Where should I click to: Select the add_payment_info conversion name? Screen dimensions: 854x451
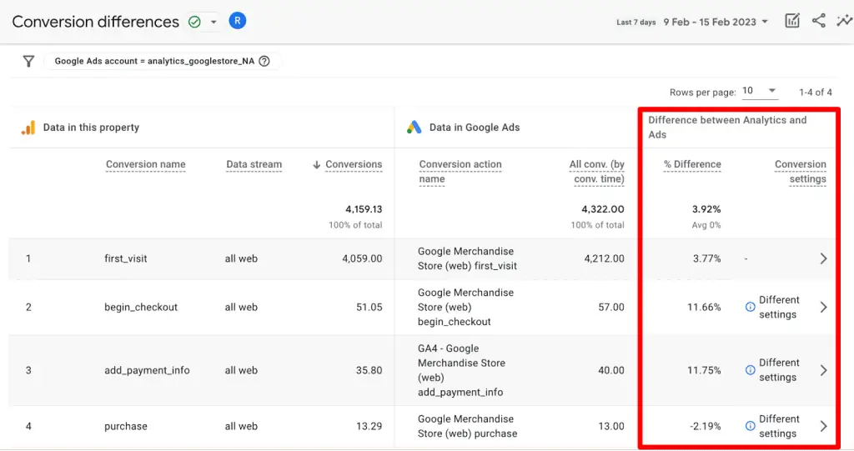pyautogui.click(x=147, y=370)
